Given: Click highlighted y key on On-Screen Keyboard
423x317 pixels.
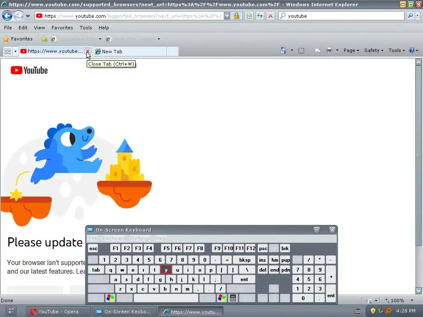Looking at the screenshot, I should tap(166, 270).
